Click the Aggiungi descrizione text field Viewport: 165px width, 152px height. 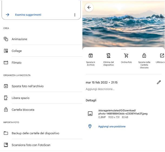click(100, 89)
